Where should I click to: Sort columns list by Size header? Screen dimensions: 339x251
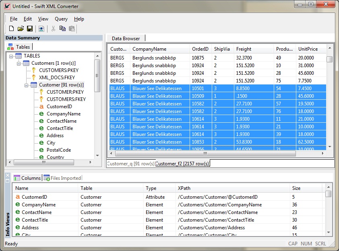click(306, 188)
